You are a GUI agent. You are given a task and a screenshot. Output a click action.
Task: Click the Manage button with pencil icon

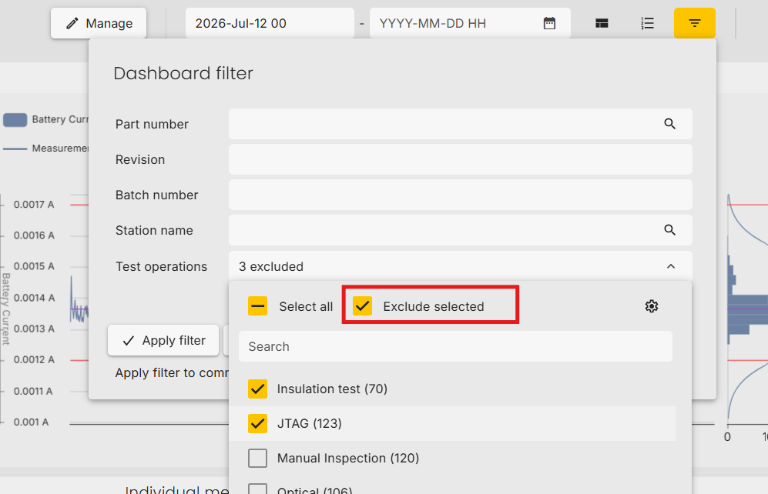(x=99, y=23)
